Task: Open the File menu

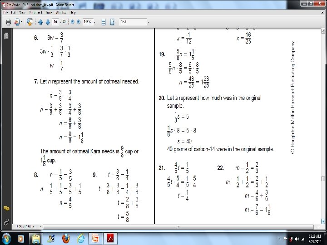Action: tap(5, 13)
